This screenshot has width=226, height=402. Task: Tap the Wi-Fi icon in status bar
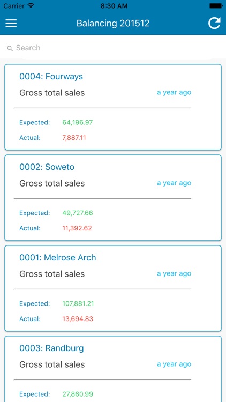point(31,6)
